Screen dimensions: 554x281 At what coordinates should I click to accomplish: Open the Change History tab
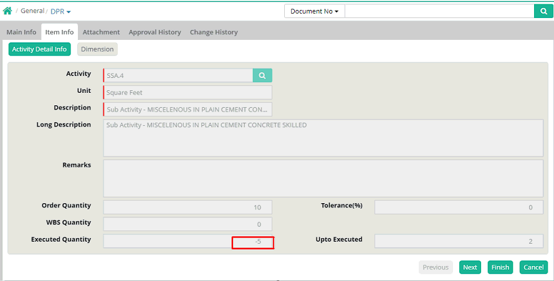(x=213, y=32)
